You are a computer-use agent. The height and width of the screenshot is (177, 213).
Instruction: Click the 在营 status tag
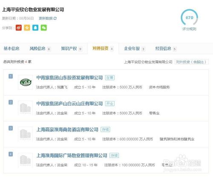pos(110,78)
